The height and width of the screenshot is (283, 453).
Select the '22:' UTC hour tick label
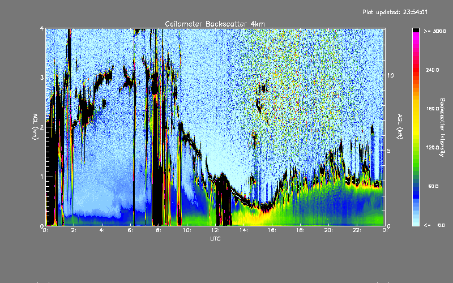(x=357, y=230)
